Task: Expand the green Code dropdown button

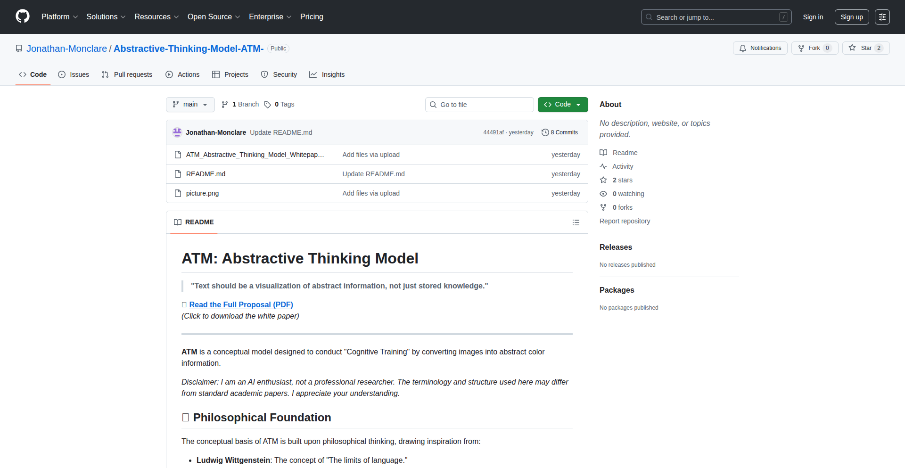Action: coord(563,105)
